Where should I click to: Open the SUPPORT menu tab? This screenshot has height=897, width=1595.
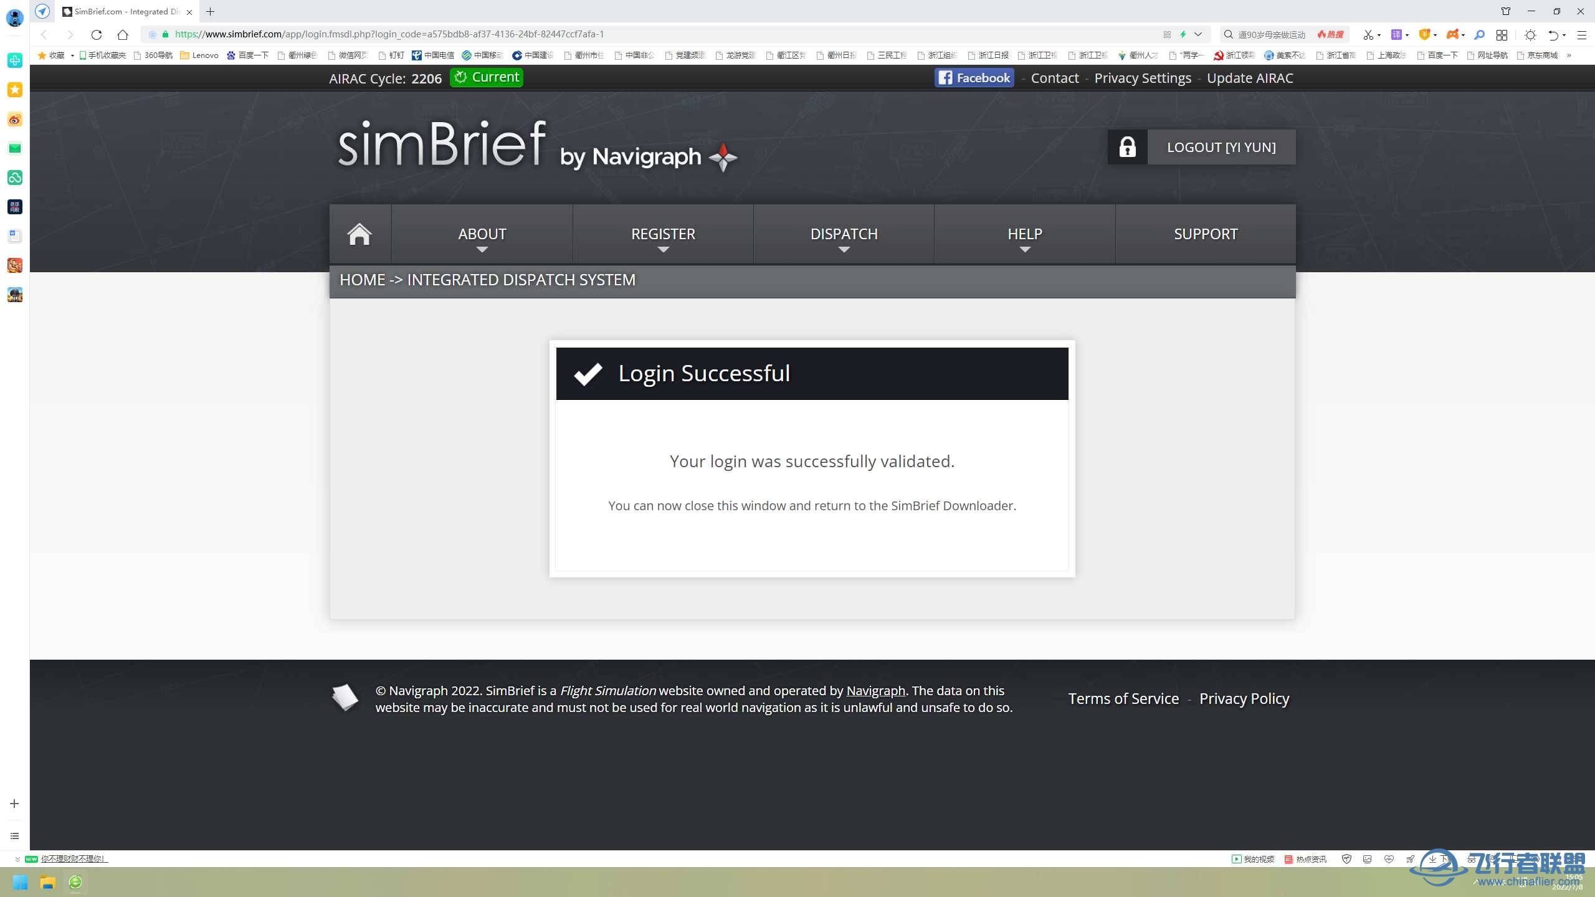1205,234
